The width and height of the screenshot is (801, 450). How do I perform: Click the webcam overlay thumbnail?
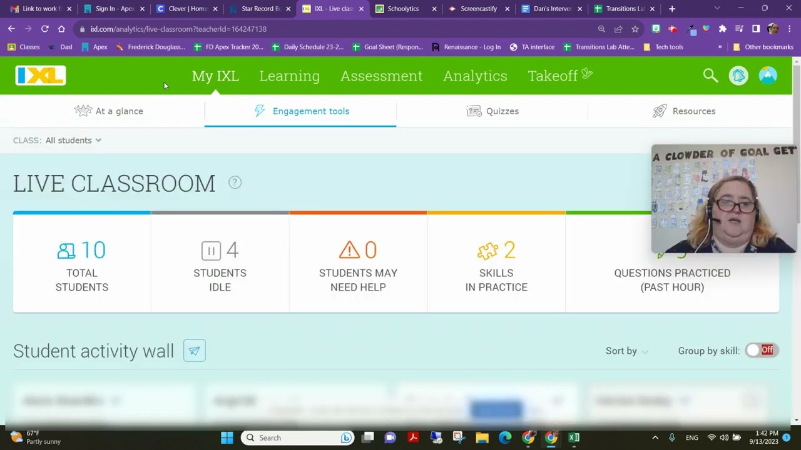(x=724, y=199)
